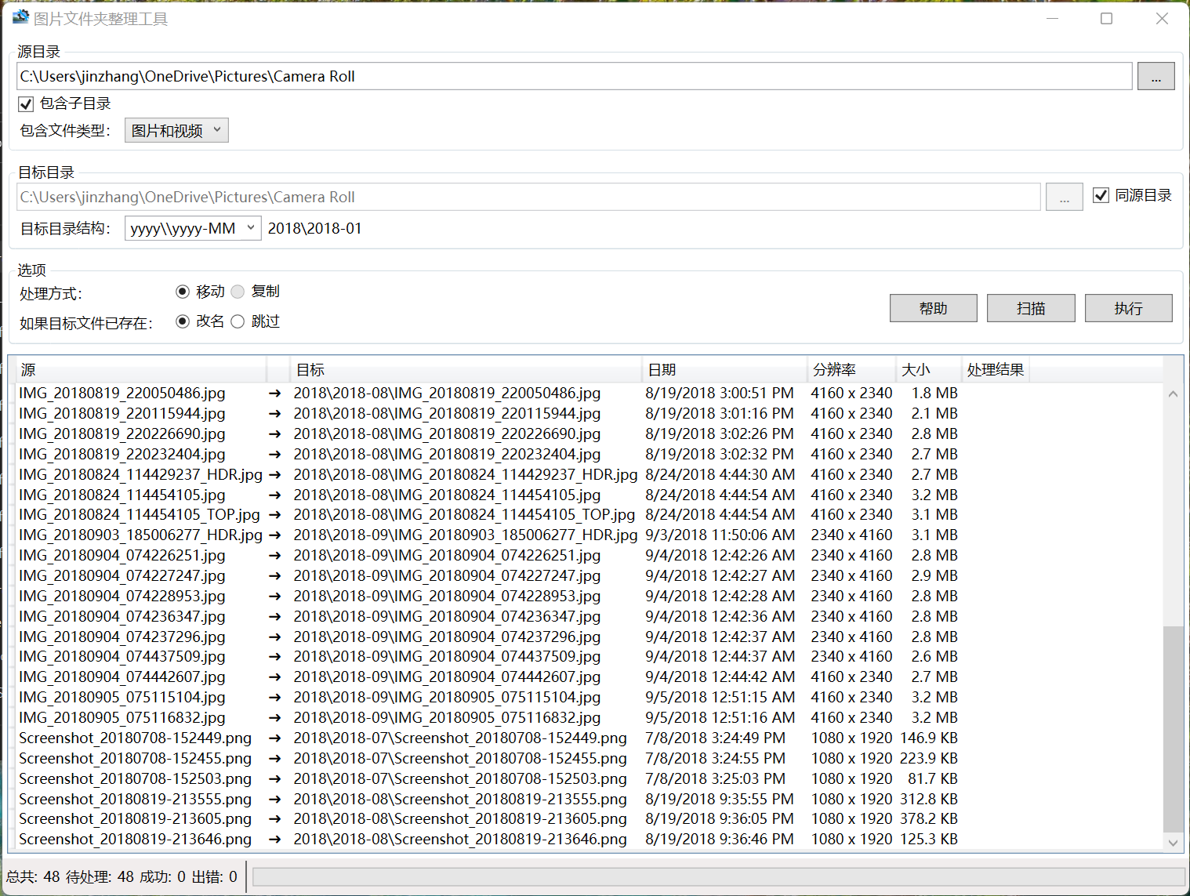Click the file list scroll down arrow
The height and width of the screenshot is (896, 1190).
tap(1173, 843)
